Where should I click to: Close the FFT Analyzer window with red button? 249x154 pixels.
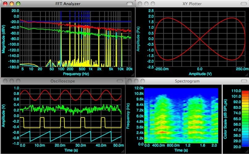click(5, 4)
